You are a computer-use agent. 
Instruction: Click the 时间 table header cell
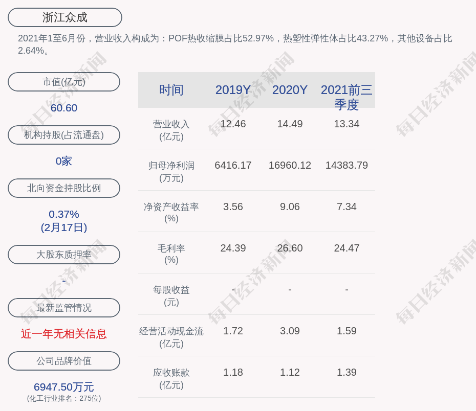(171, 90)
